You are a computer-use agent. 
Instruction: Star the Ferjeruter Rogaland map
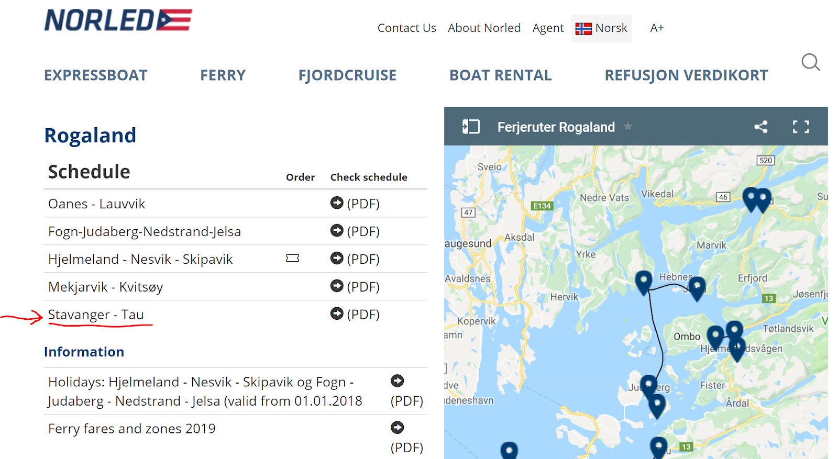(628, 127)
